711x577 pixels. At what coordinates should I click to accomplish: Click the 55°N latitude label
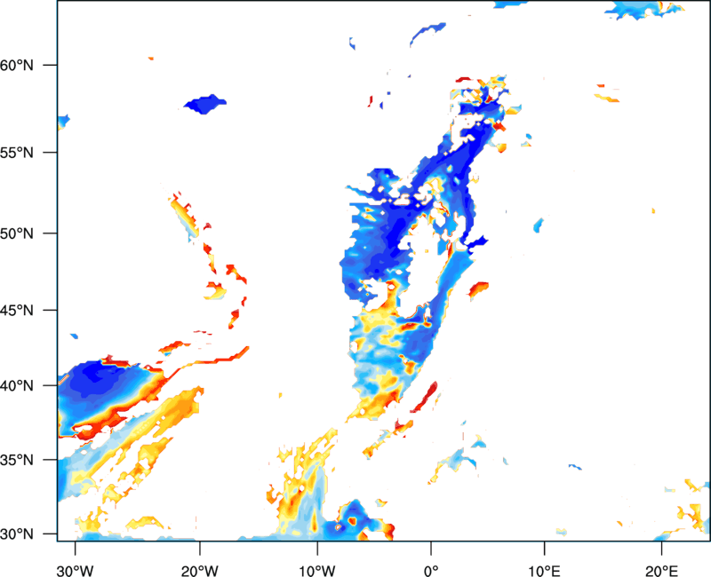17,153
